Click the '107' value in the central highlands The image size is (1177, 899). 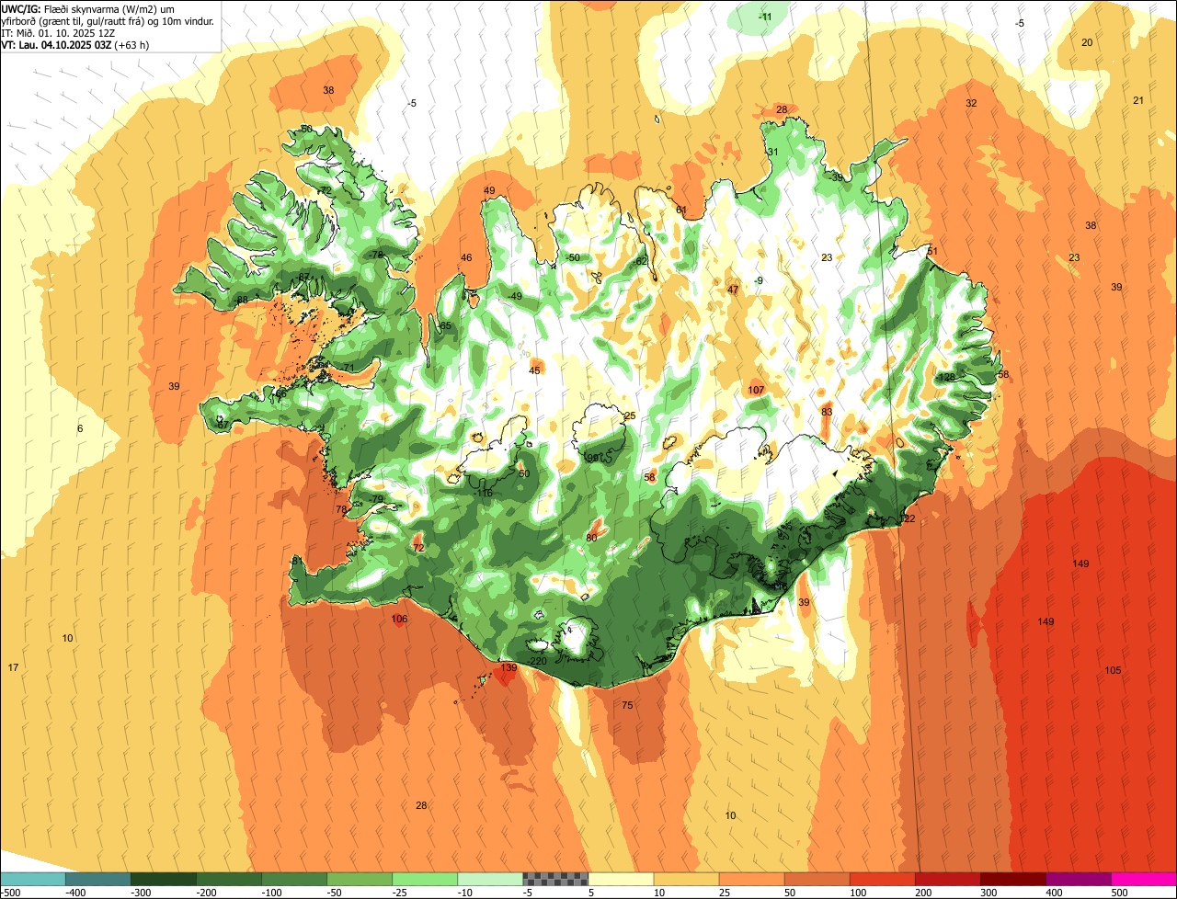(x=756, y=390)
